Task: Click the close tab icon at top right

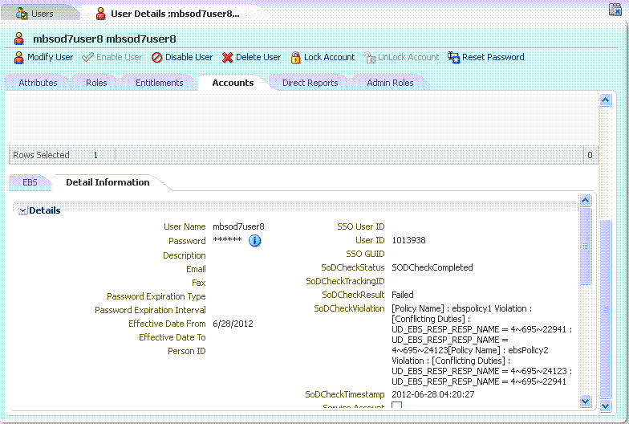Action: 615,10
